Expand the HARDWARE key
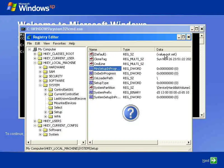 (40, 67)
